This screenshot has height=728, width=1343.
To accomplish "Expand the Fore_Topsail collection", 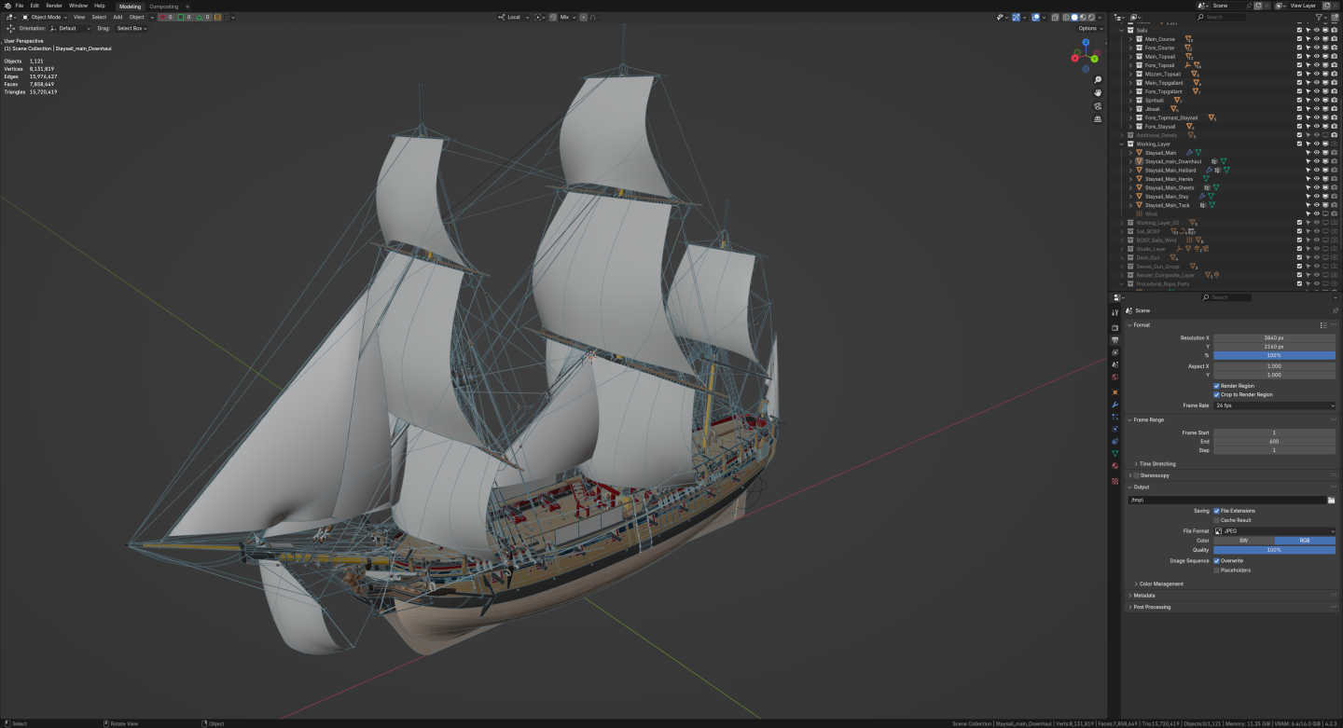I will point(1130,65).
